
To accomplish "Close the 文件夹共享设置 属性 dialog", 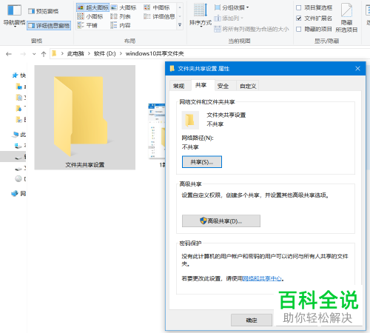I will 357,69.
